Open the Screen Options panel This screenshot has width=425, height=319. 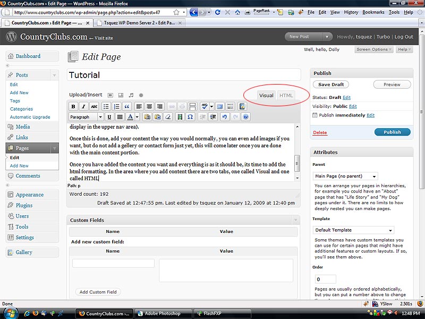(x=373, y=49)
